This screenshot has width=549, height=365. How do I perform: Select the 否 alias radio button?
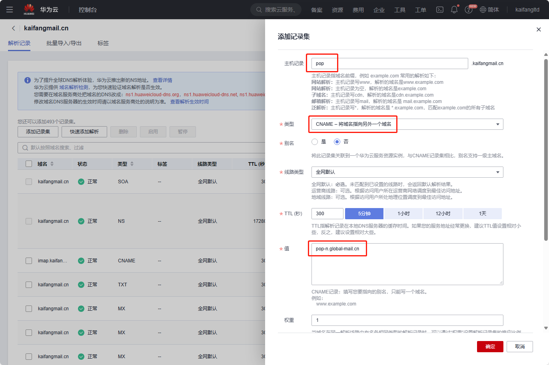click(x=337, y=142)
